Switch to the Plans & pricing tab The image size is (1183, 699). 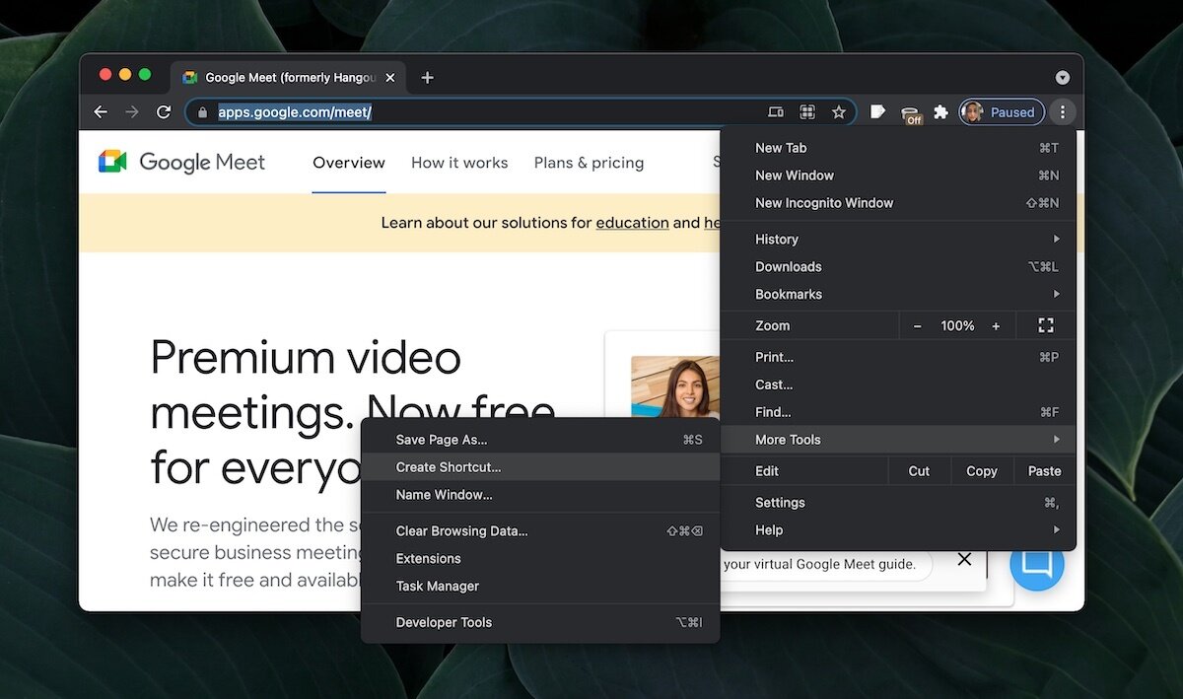pyautogui.click(x=589, y=162)
